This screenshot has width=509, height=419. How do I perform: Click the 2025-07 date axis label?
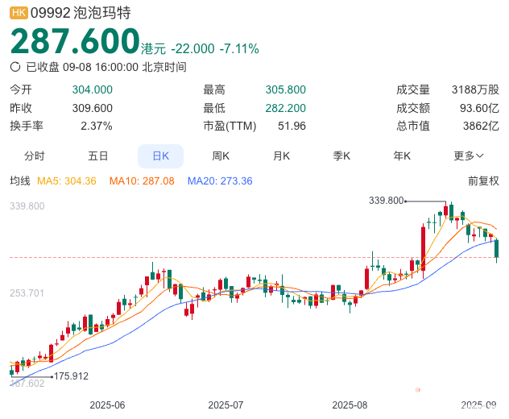[226, 404]
